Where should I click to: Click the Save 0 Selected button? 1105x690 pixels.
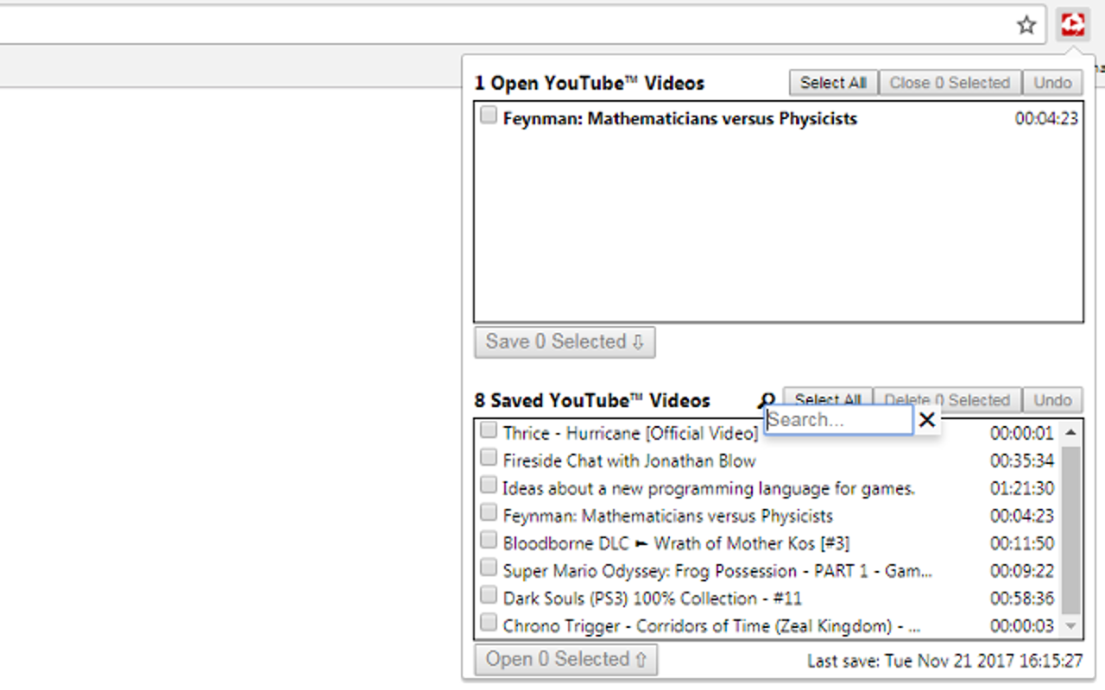565,342
